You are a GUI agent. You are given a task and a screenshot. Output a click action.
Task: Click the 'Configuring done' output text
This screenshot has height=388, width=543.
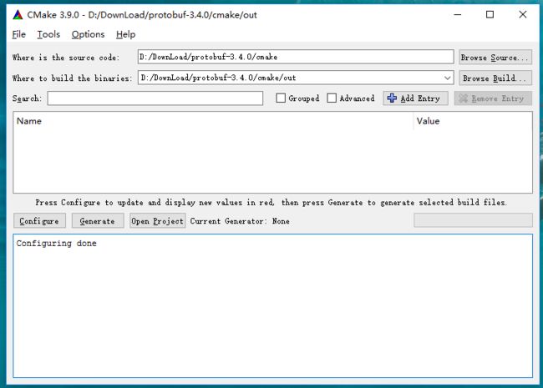(x=57, y=243)
